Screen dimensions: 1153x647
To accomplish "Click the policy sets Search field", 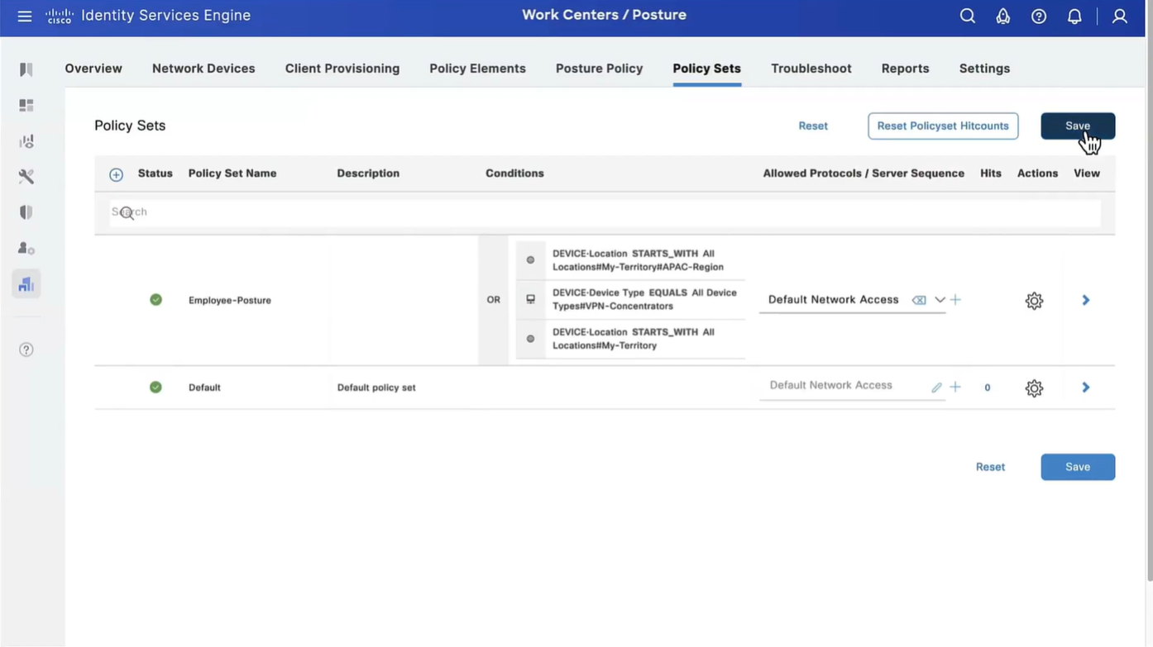I will (x=604, y=212).
